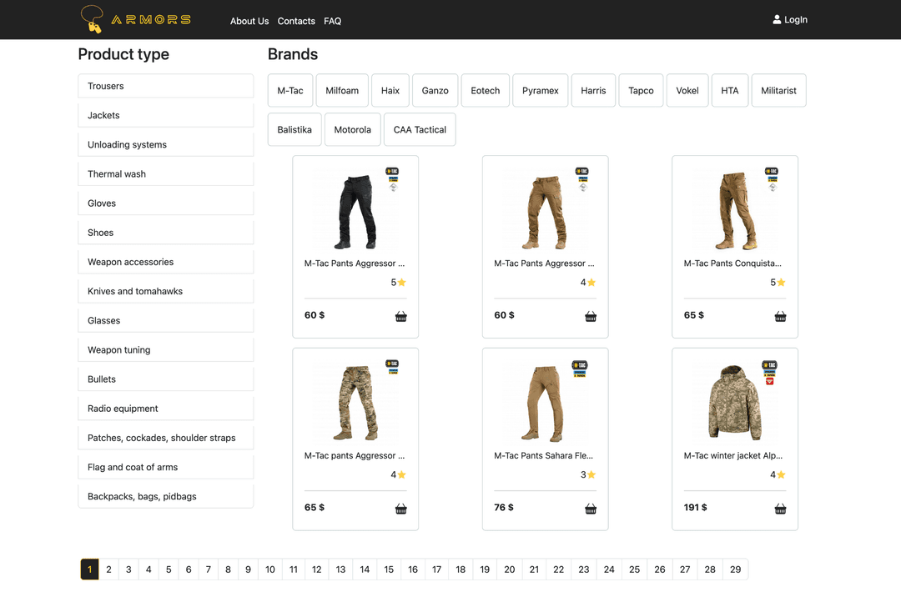Filter by HTA brand
Image resolution: width=901 pixels, height=607 pixels.
[730, 90]
